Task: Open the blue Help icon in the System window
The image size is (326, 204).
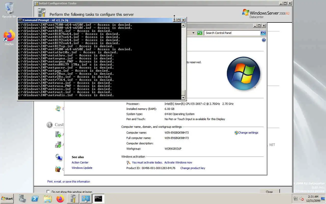Action: click(x=264, y=40)
